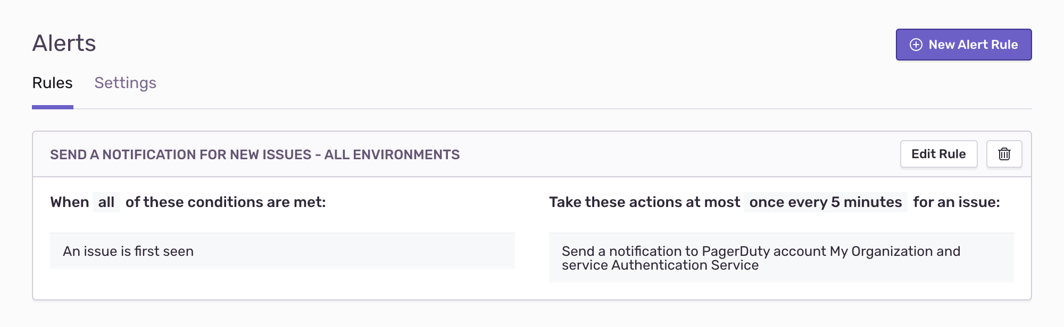This screenshot has width=1064, height=327.
Task: Open the Edit Rule button
Action: pos(938,154)
